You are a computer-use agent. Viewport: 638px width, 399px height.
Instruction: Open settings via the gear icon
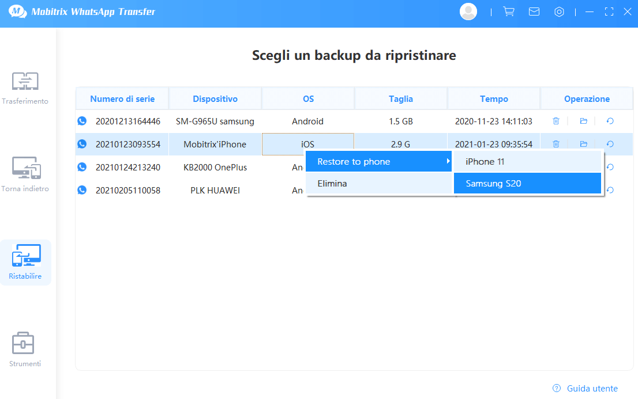[559, 12]
